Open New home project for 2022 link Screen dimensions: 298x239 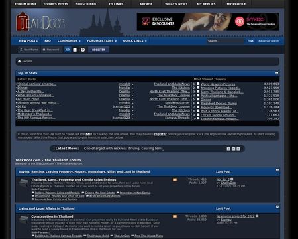235,216
